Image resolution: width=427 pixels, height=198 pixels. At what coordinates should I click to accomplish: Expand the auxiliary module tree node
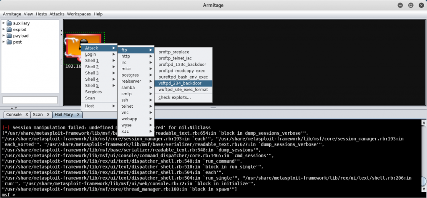point(4,23)
